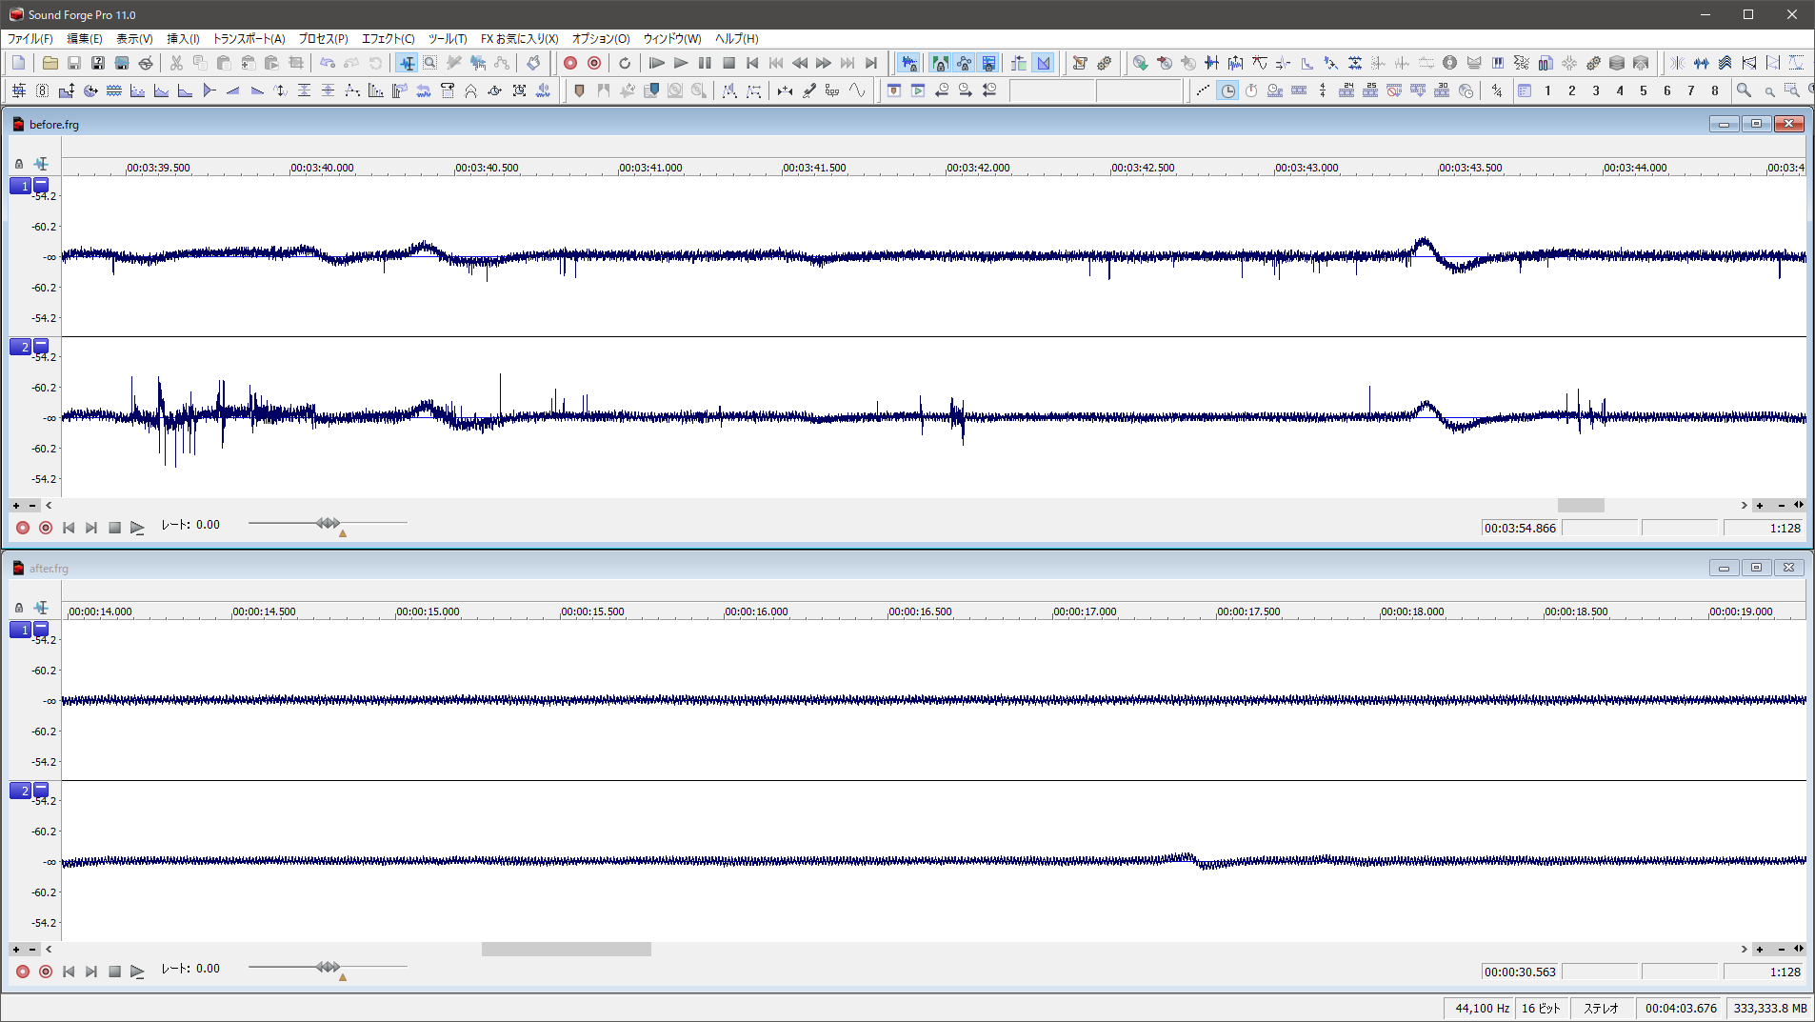Click the rate slider in before.frg

pyautogui.click(x=328, y=523)
